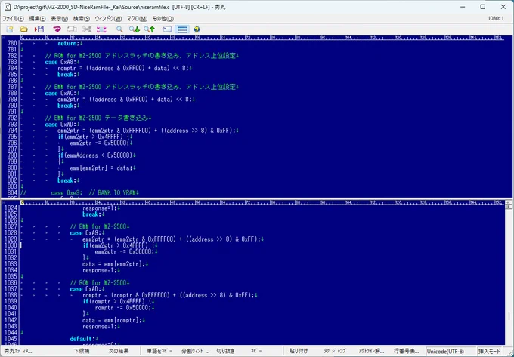Toggle the 挿入モード insert mode indicator
This screenshot has width=514, height=357.
489,352
